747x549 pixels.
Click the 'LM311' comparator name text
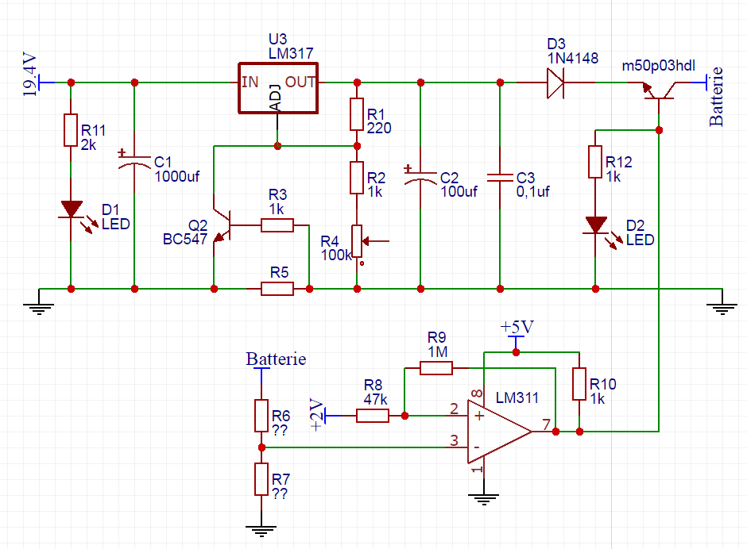[x=517, y=397]
